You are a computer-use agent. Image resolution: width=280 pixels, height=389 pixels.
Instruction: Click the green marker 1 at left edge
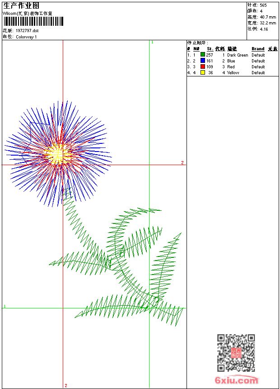click(x=5, y=306)
